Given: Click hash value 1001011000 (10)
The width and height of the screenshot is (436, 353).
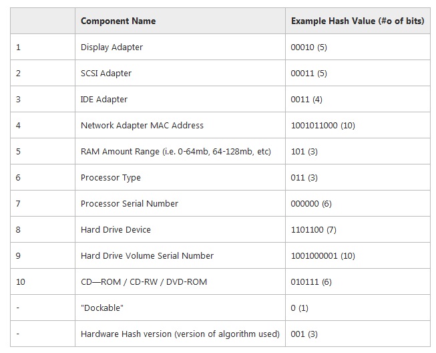Looking at the screenshot, I should 323,125.
